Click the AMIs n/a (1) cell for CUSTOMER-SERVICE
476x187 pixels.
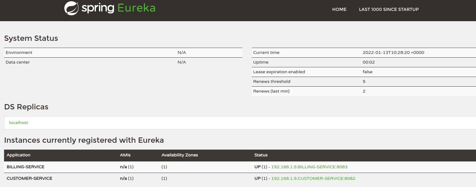127,179
